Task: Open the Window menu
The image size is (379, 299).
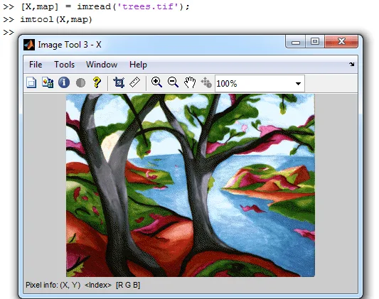Action: (x=102, y=65)
